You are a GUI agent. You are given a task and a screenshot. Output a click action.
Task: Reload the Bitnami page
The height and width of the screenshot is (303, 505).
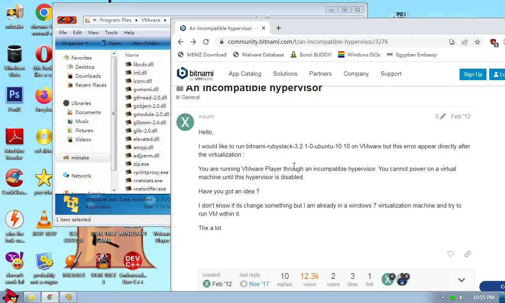click(x=206, y=42)
